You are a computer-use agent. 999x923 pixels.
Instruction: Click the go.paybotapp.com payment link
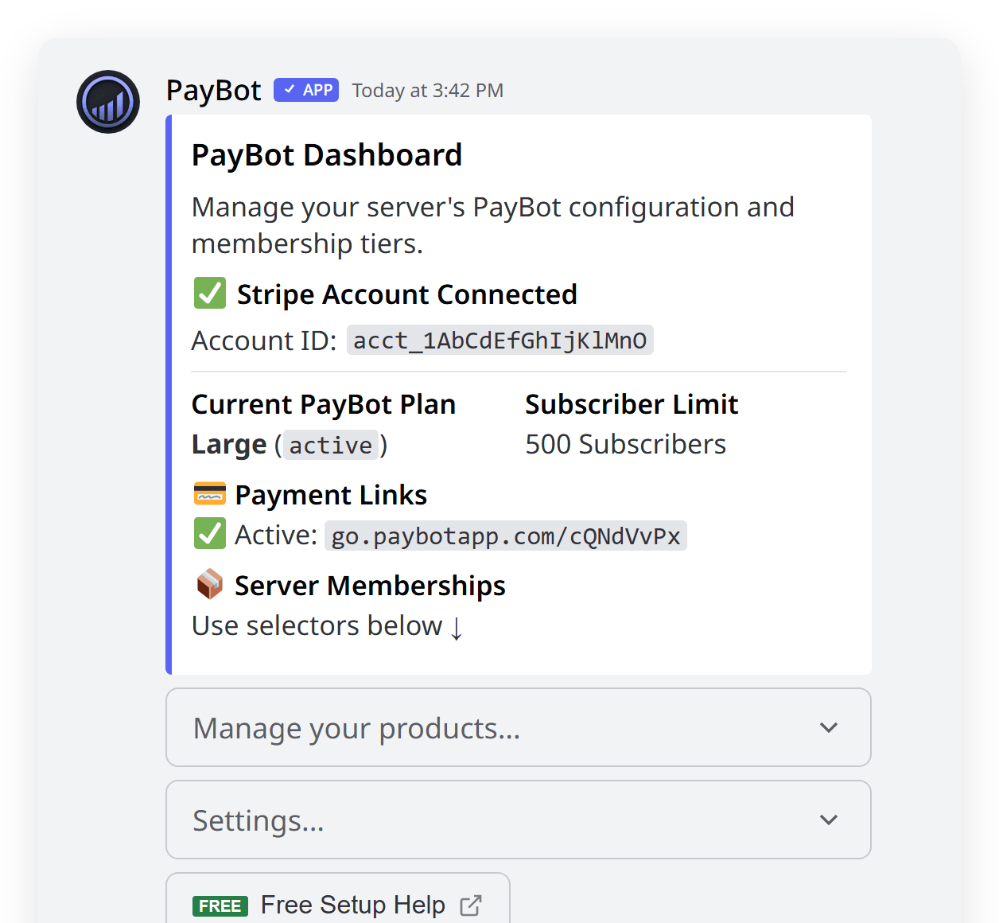pos(506,535)
